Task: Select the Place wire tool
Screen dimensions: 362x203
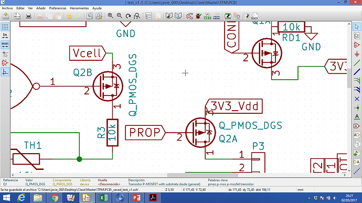Action: 357,63
